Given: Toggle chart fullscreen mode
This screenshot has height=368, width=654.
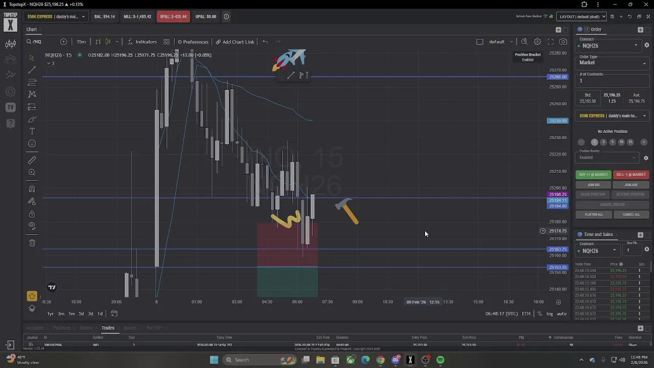Looking at the screenshot, I should pyautogui.click(x=550, y=42).
